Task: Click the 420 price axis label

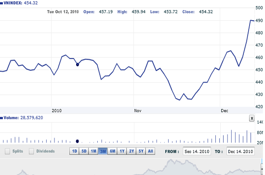Action: (259, 107)
